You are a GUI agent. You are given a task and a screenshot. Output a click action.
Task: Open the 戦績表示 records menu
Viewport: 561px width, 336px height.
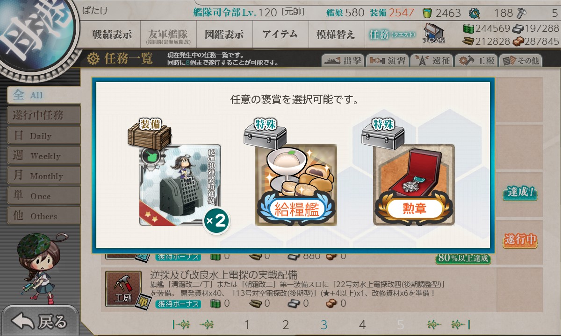point(112,35)
